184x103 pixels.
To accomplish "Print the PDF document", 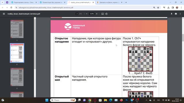I will (x=176, y=14).
